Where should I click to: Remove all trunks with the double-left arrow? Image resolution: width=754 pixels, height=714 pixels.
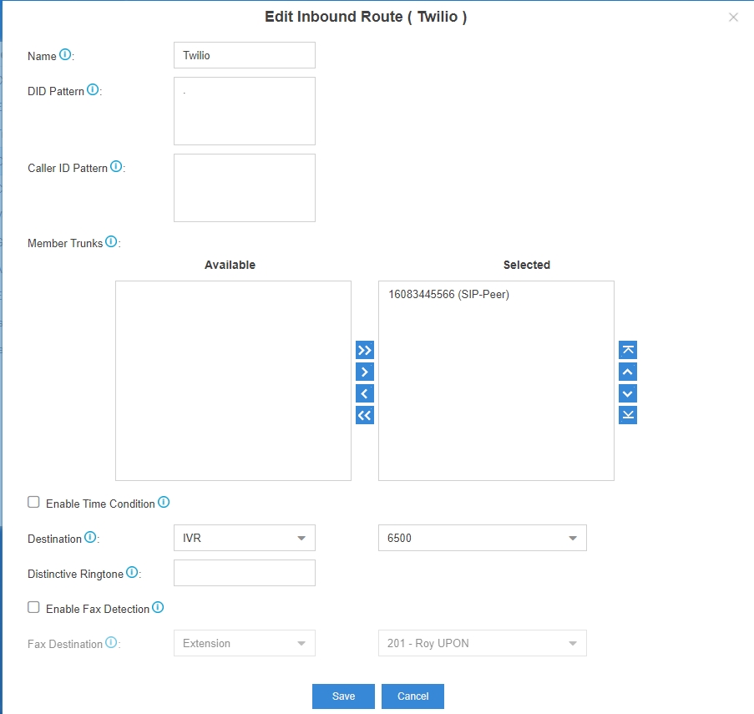(x=365, y=415)
